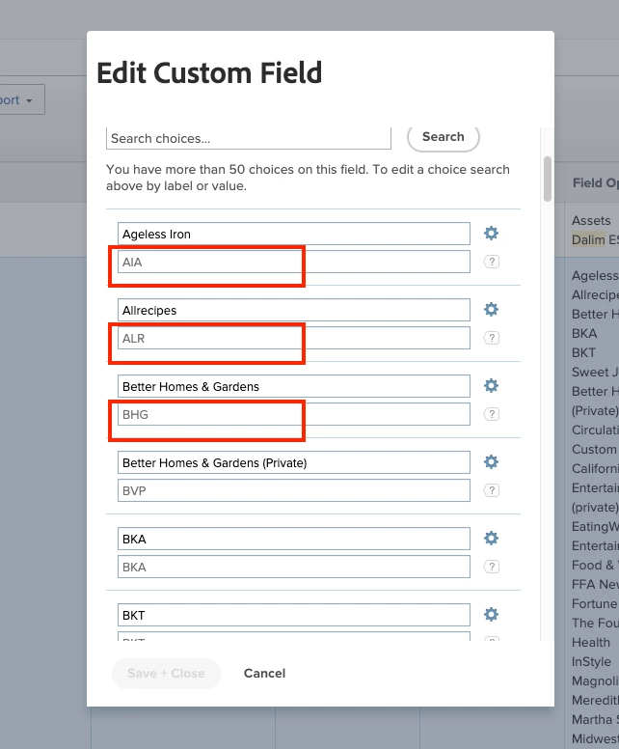
Task: Select 'InStyle' in the background list
Action: click(591, 661)
